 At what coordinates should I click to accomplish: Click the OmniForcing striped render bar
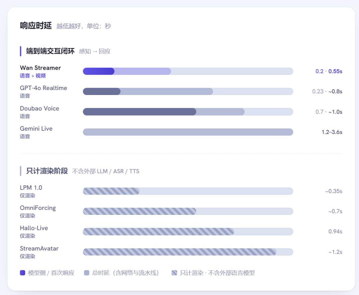tap(188, 211)
